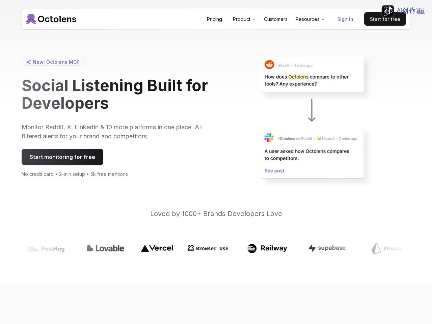This screenshot has height=324, width=432.
Task: Expand the Resources dropdown chevron
Action: point(323,20)
